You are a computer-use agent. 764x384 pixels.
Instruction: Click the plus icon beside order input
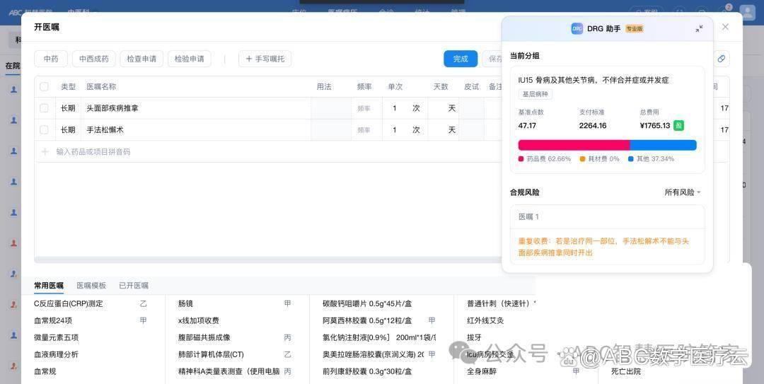[x=45, y=151]
